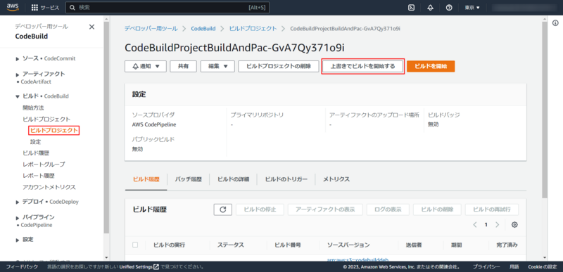Click 上書きでビルドを開始する button
563x272 pixels.
pyautogui.click(x=362, y=66)
